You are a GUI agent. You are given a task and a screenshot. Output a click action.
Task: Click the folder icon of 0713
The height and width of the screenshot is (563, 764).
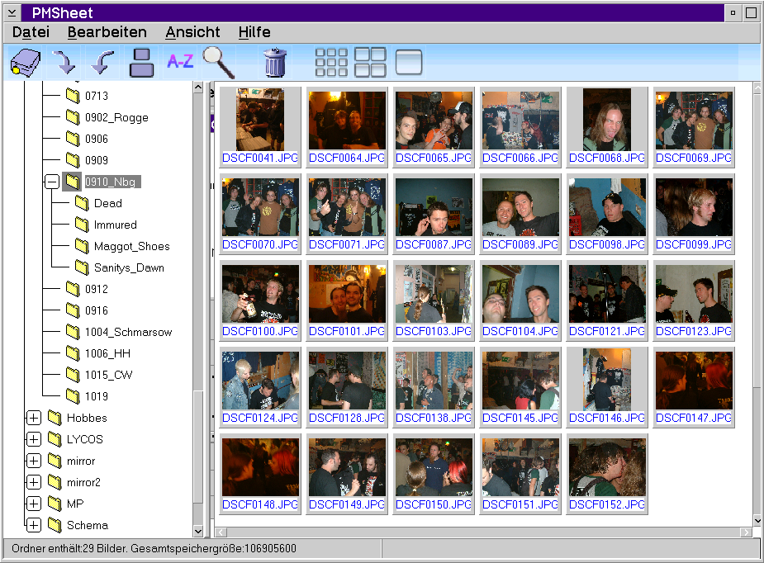point(73,96)
